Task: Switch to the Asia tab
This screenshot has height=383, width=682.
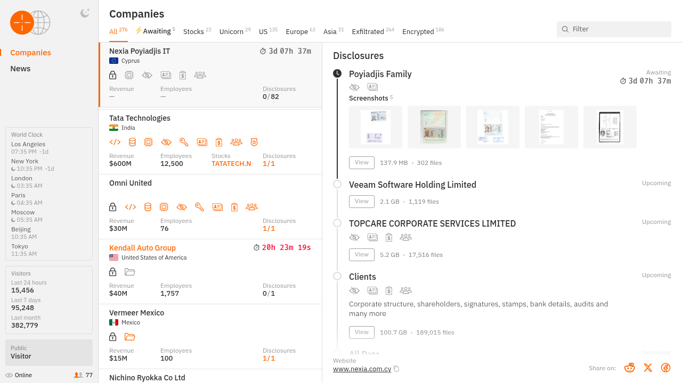Action: [334, 31]
